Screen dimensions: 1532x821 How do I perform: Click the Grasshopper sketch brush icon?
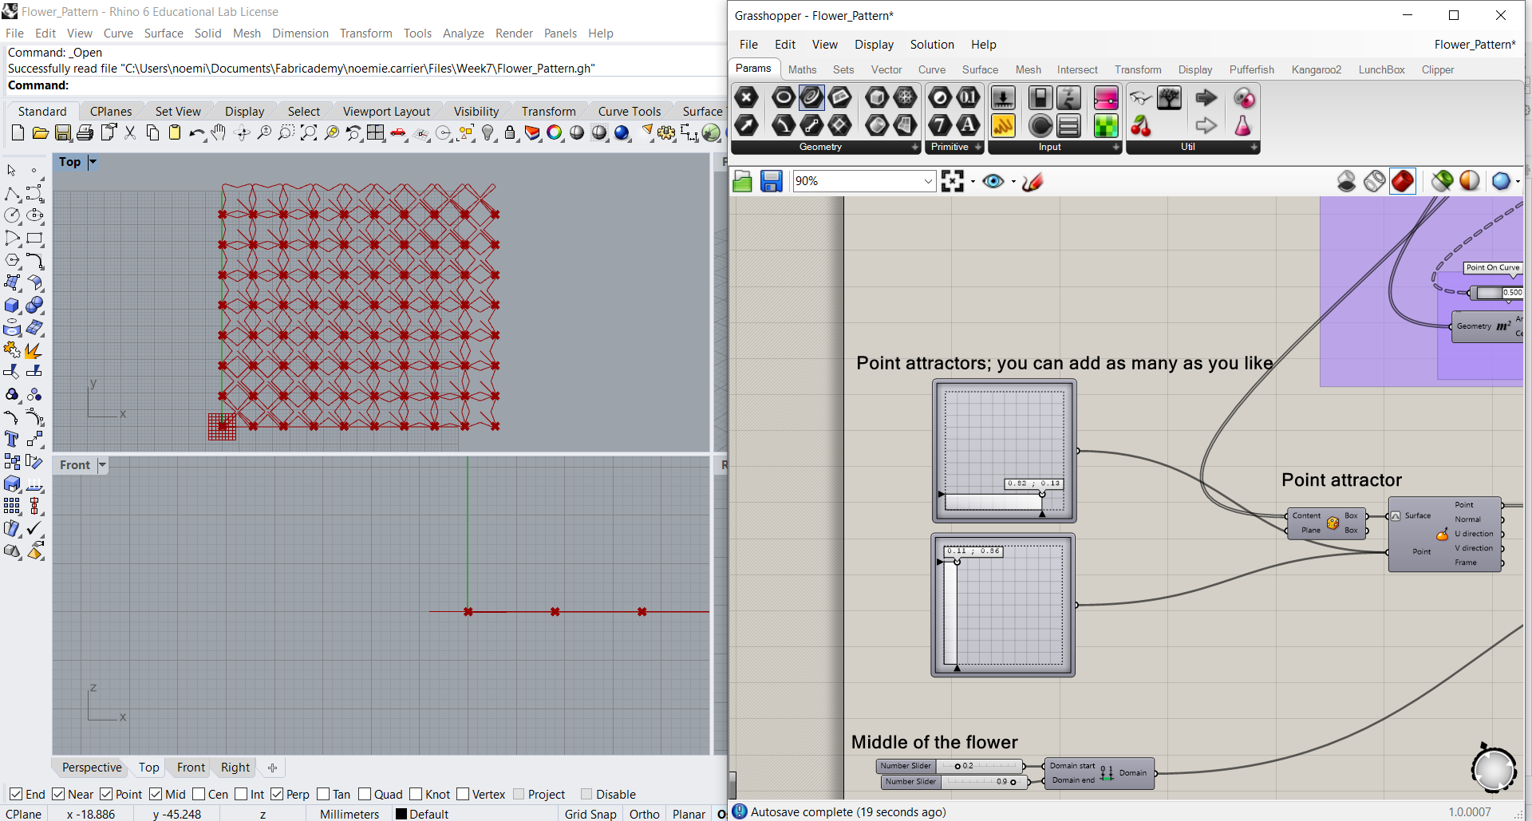[x=1033, y=182]
